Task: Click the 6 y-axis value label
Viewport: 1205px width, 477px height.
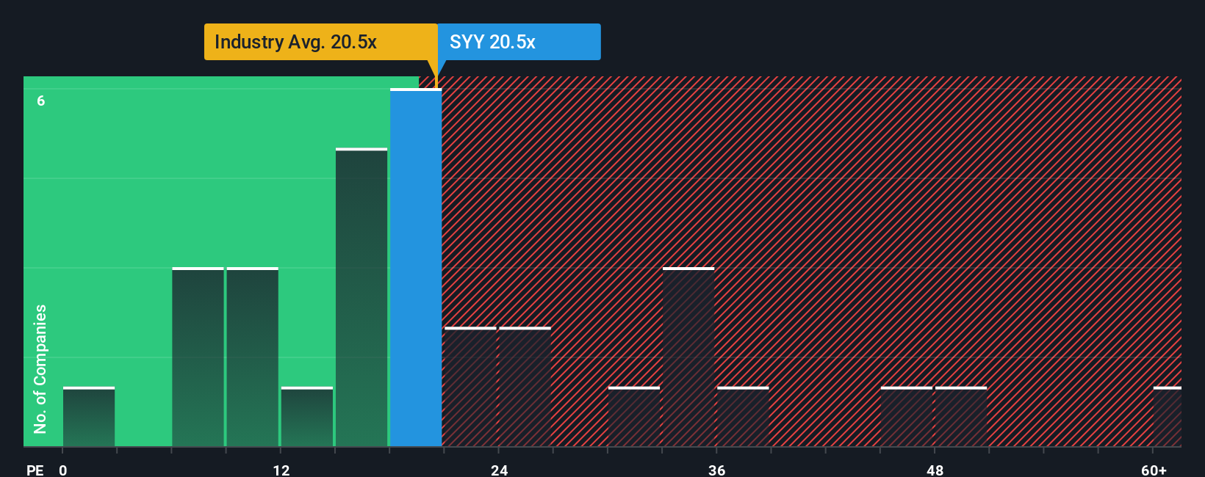Action: pyautogui.click(x=41, y=101)
